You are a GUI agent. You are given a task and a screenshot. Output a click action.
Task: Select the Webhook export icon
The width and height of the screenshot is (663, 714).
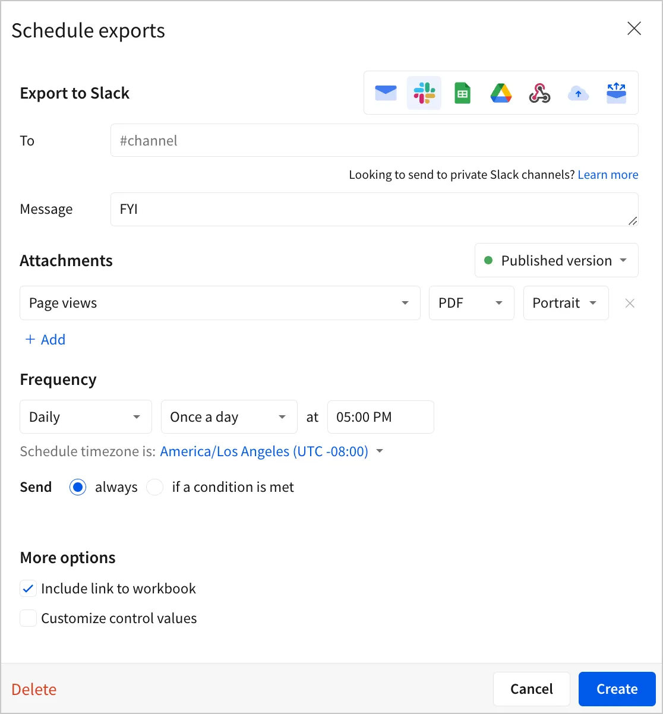click(539, 93)
